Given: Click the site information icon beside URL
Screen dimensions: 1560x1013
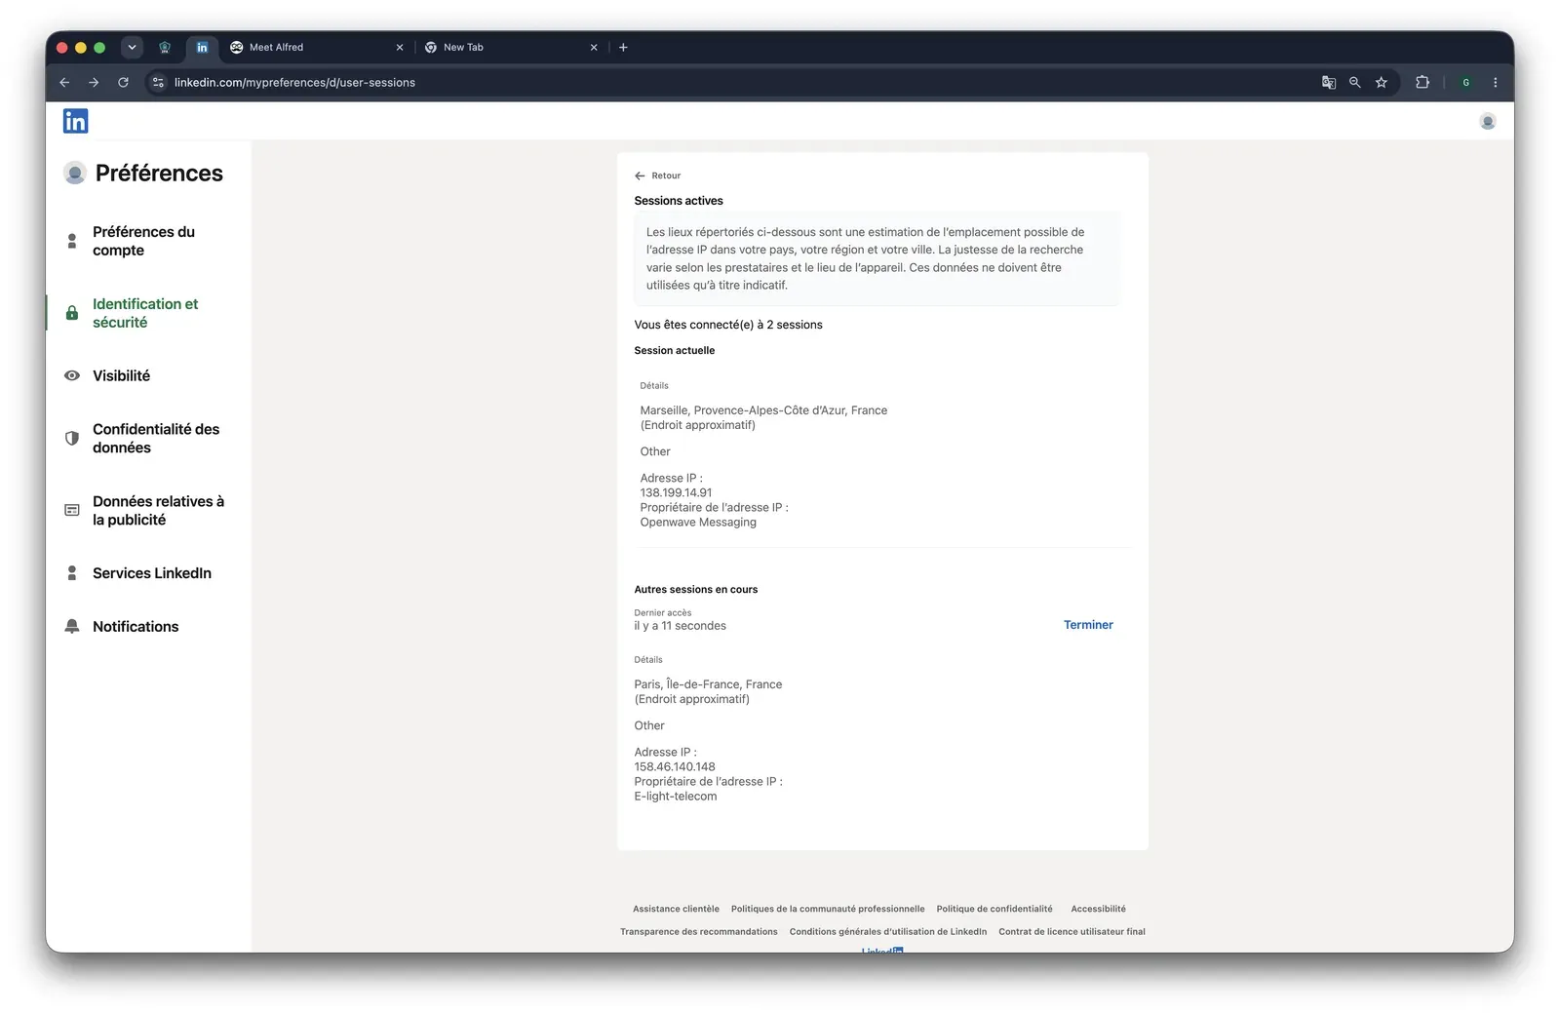Looking at the screenshot, I should click(158, 83).
